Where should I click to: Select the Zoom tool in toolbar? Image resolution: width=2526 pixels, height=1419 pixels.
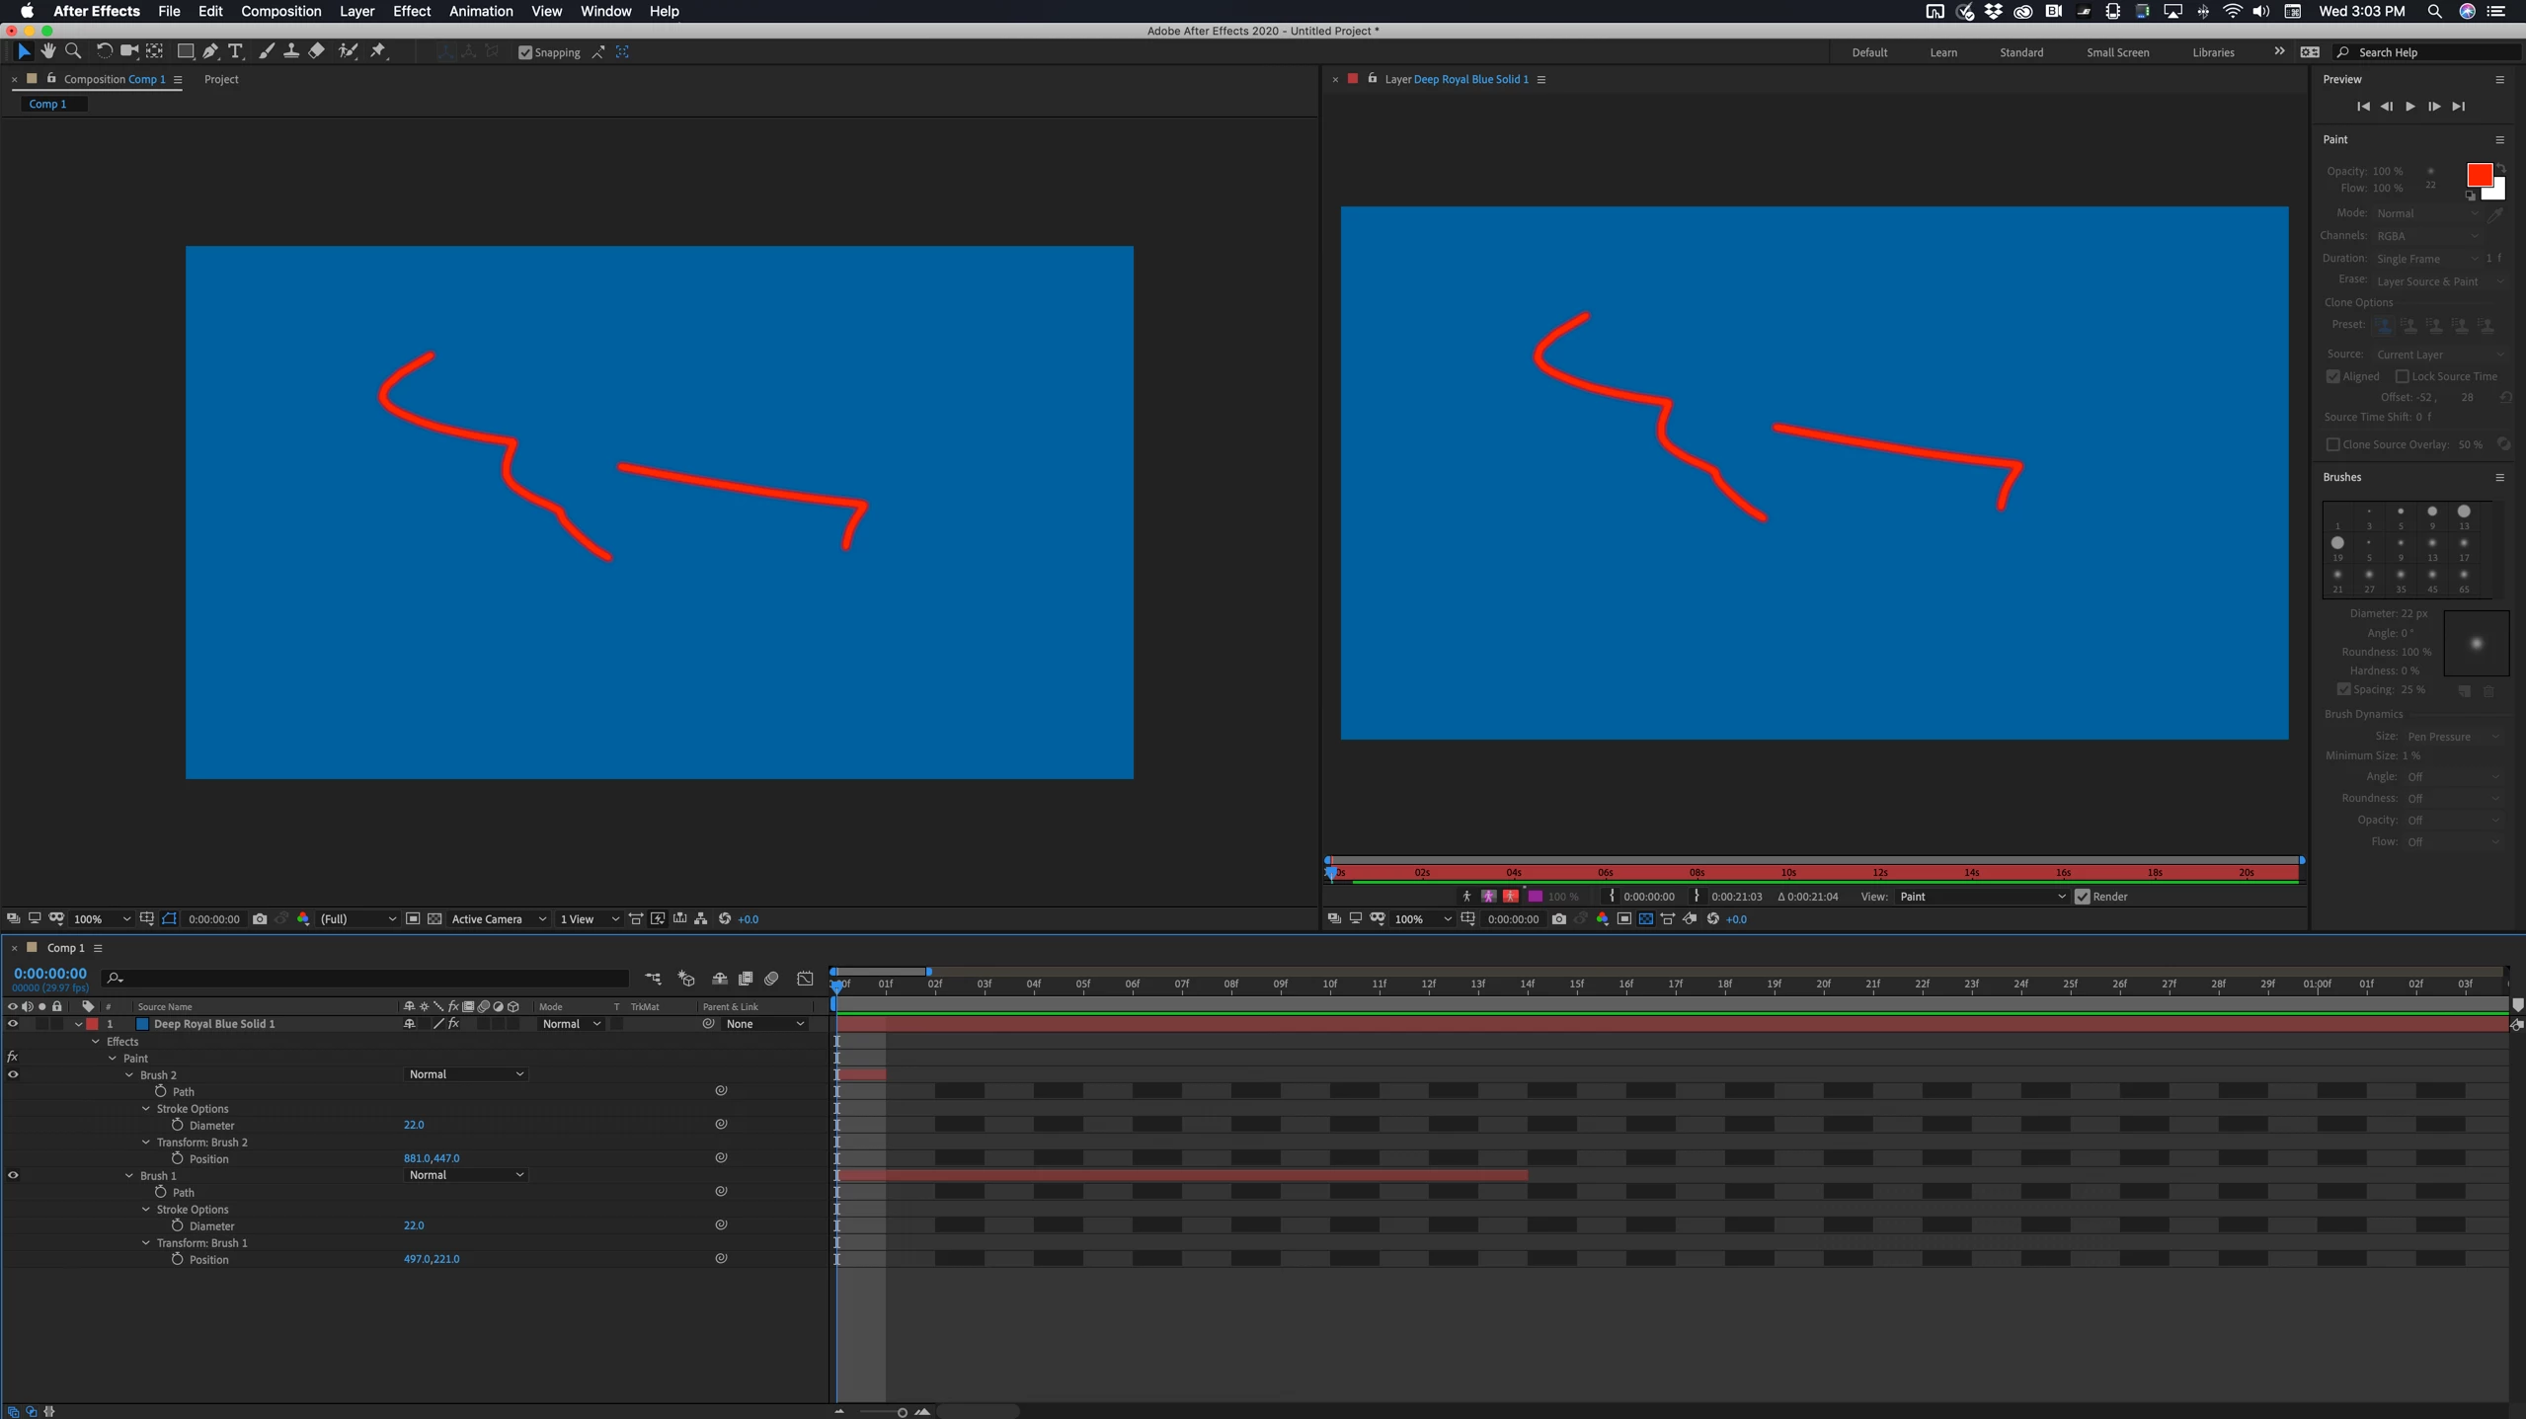pos(73,51)
